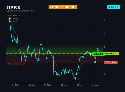The width and height of the screenshot is (125, 92).
Task: Click the 01 Aug axis label
Action: coord(96,85)
